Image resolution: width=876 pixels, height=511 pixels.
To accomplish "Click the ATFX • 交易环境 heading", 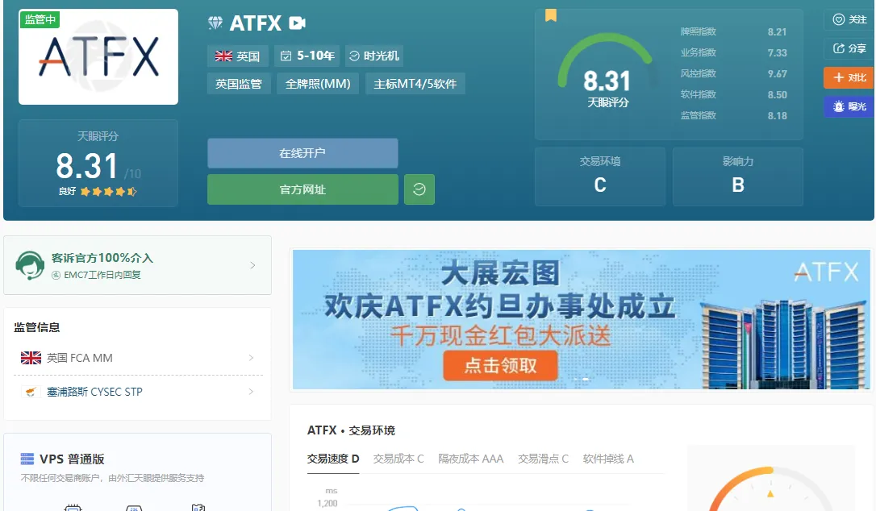I will click(351, 430).
